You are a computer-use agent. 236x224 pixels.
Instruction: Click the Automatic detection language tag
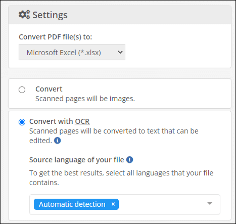click(72, 204)
